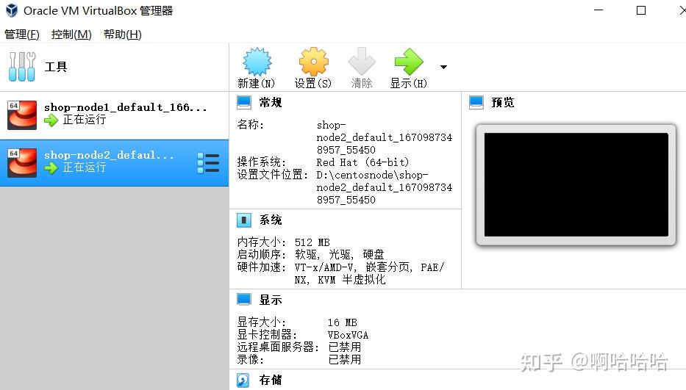This screenshot has width=686, height=390.
Task: Open shop-node2 list menu icon
Action: 208,163
